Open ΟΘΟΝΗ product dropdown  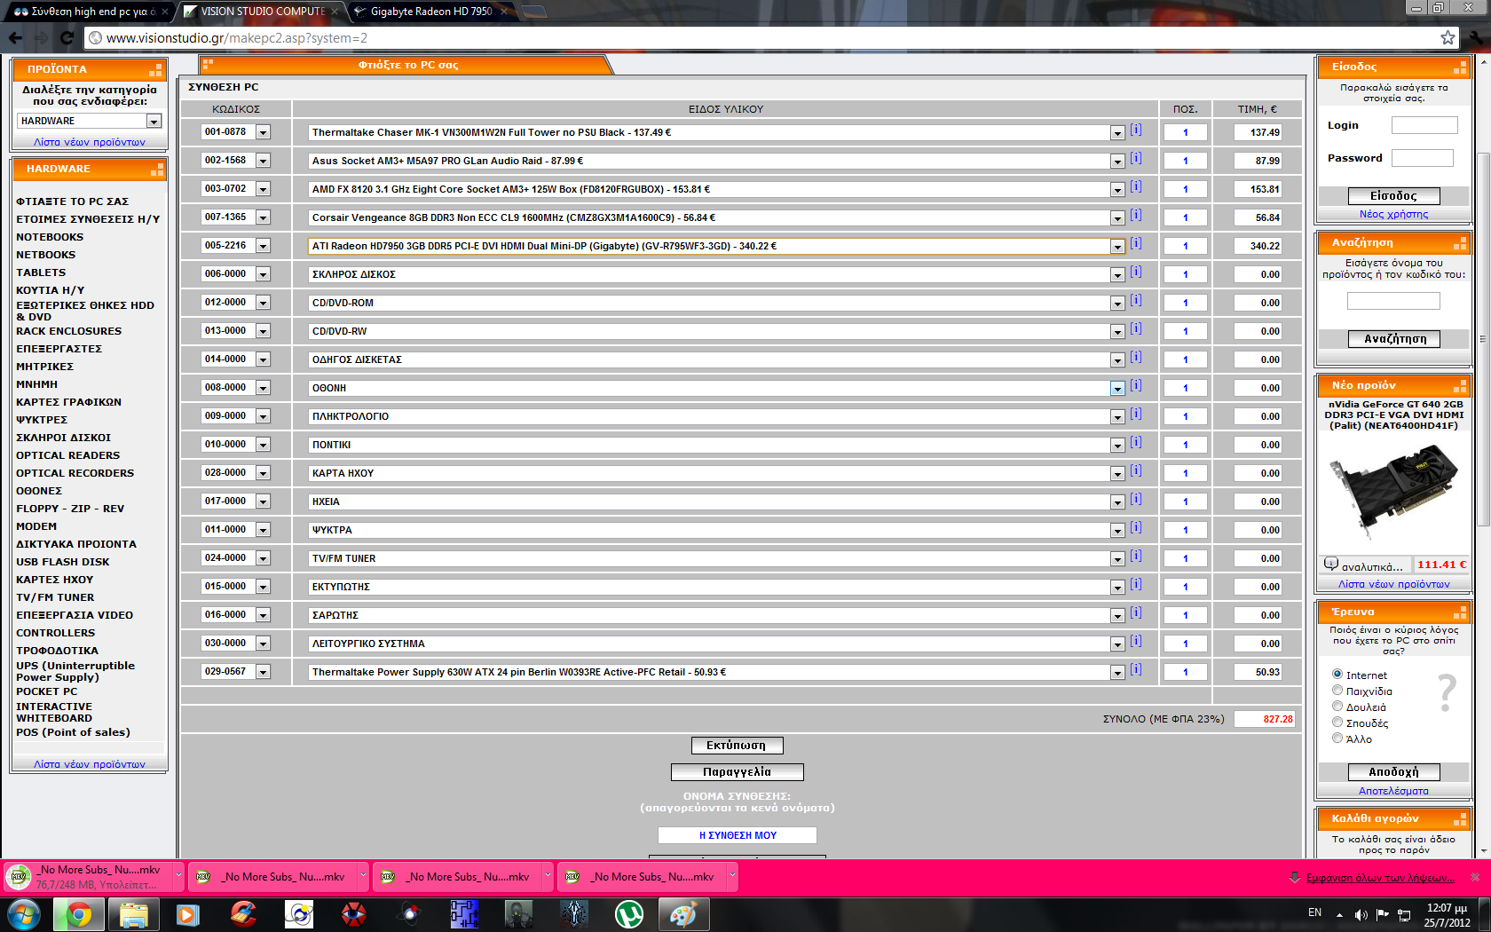(1117, 389)
